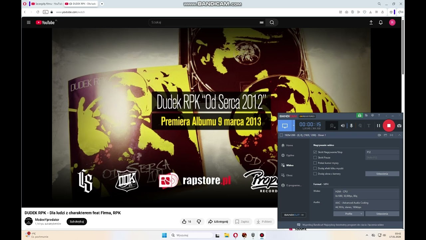
Task: Like the video with thumbs up
Action: 187,222
